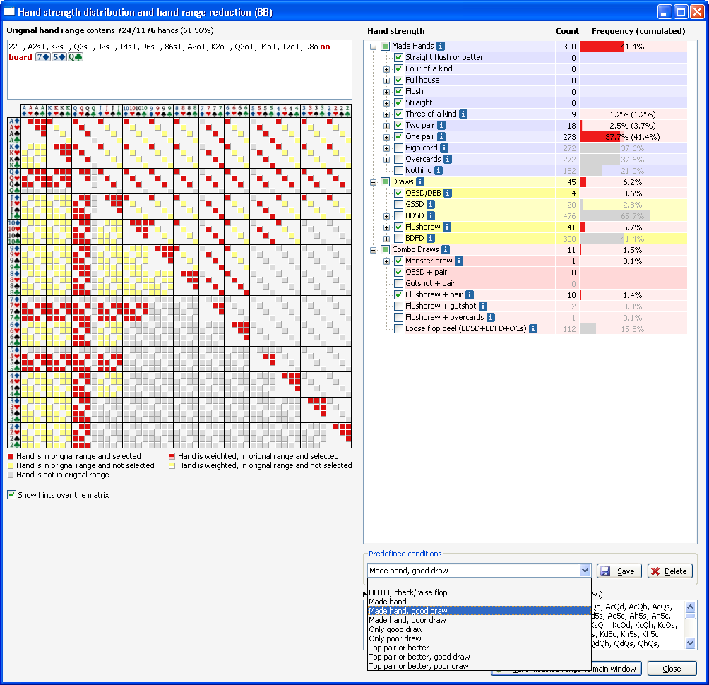The width and height of the screenshot is (709, 685).
Task: Uncheck Three of a kind
Action: (x=399, y=114)
